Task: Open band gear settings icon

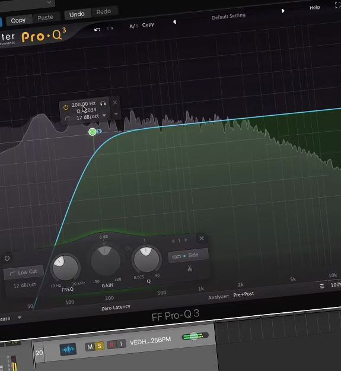Action: click(128, 248)
